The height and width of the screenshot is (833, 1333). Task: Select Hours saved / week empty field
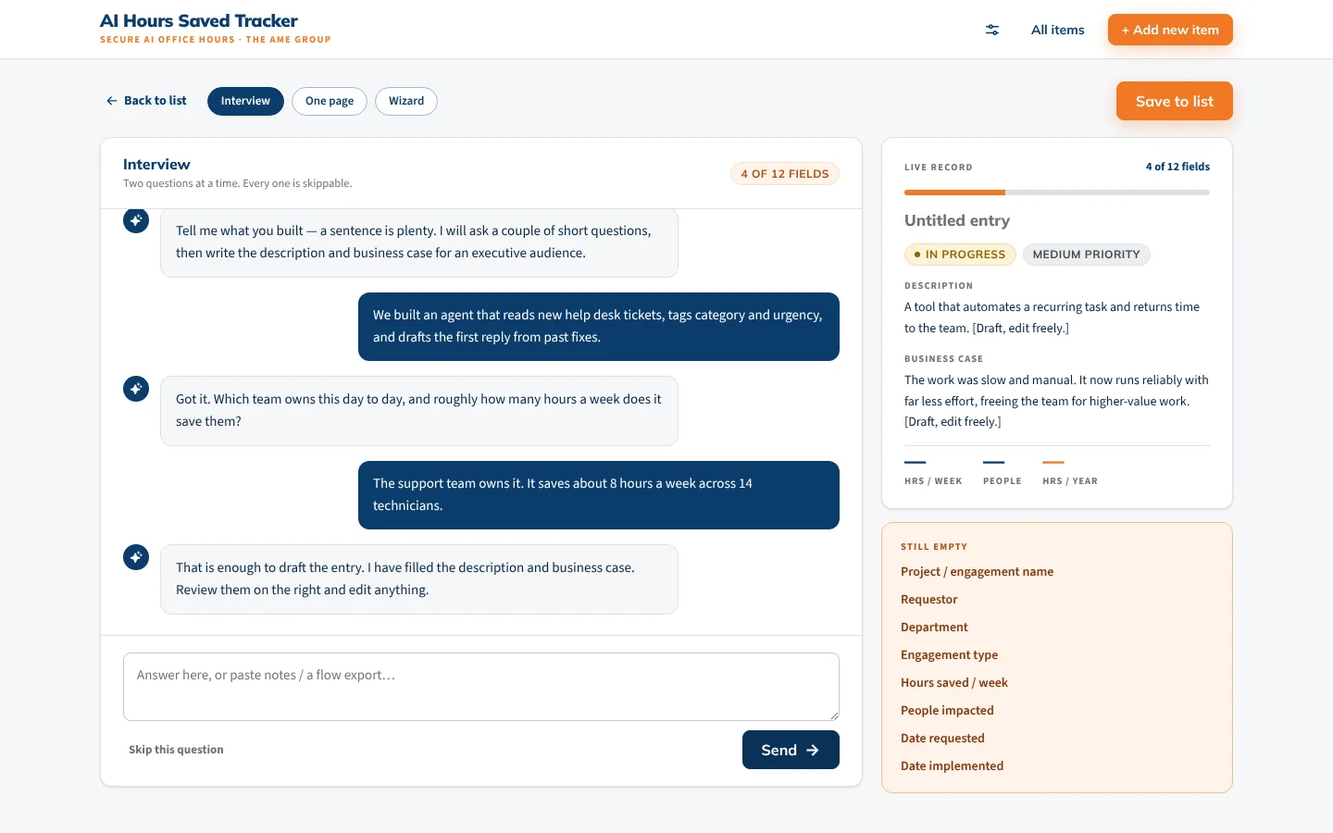click(954, 683)
